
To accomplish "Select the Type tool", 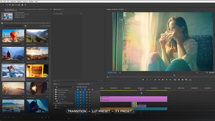I will point(26,5).
